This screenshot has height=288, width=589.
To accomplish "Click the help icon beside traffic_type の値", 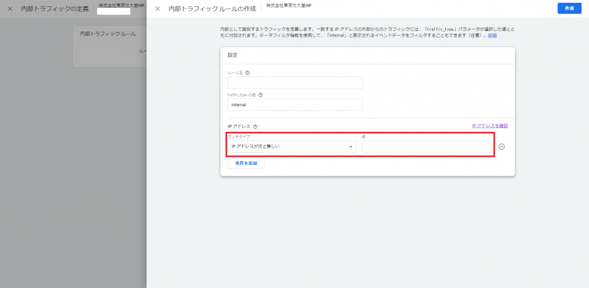I will (261, 95).
